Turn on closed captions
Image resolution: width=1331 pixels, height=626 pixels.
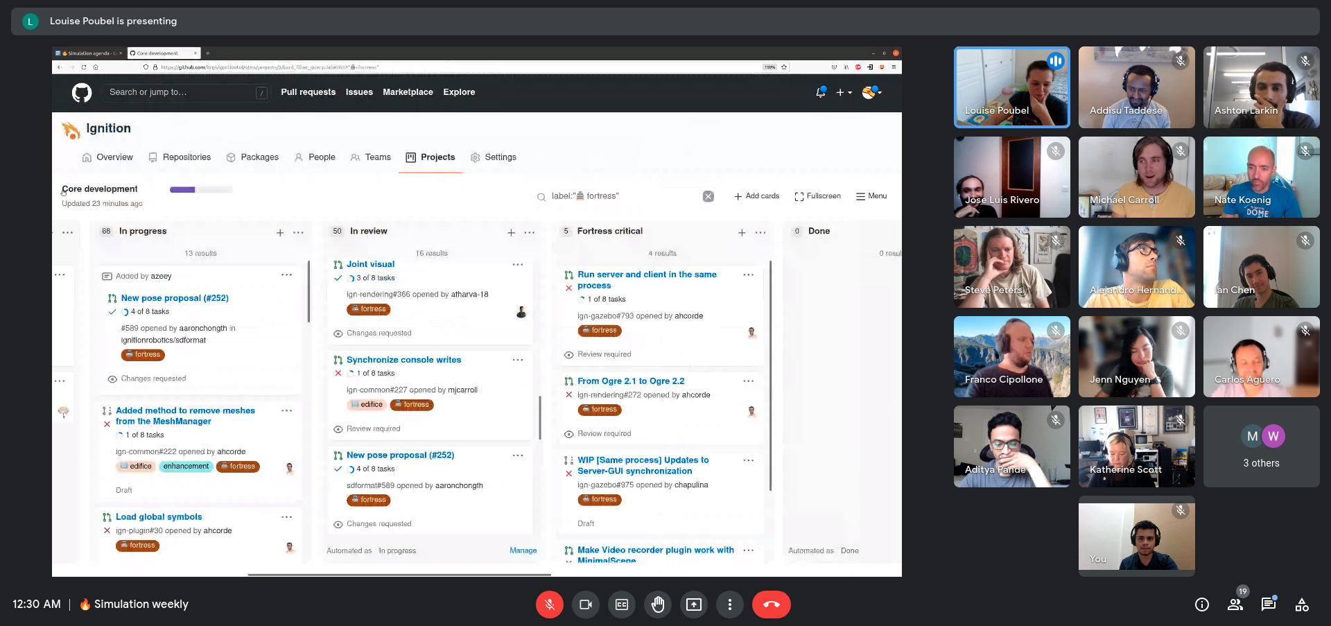coord(622,605)
